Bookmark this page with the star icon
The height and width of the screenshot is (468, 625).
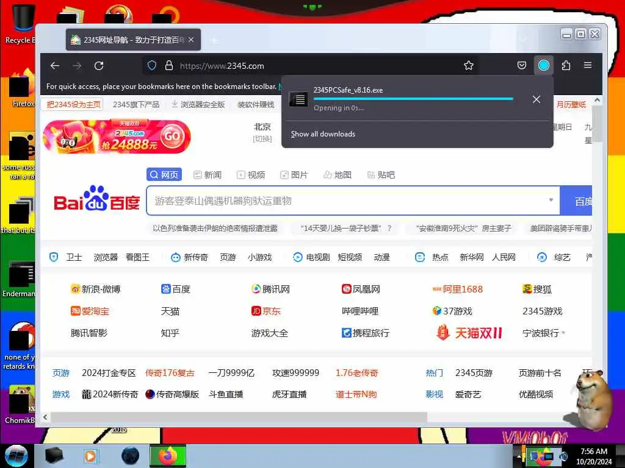pos(469,66)
